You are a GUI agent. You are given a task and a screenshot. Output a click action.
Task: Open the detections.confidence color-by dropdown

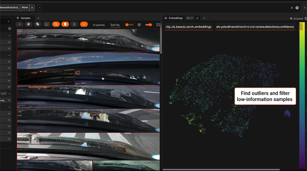[x=255, y=27]
